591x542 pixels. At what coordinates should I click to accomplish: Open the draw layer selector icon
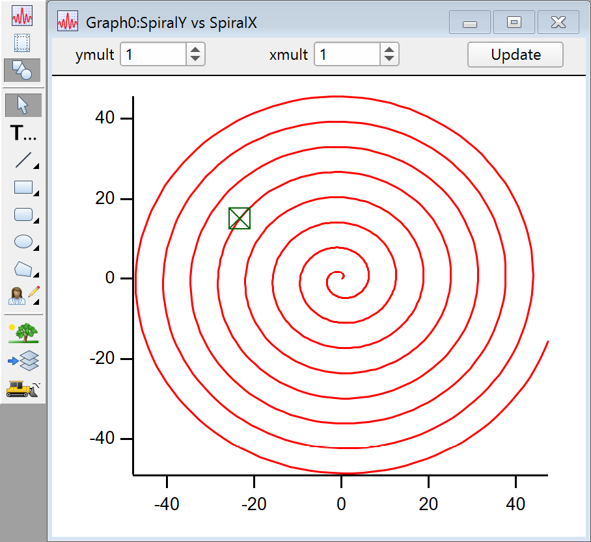pos(23,359)
